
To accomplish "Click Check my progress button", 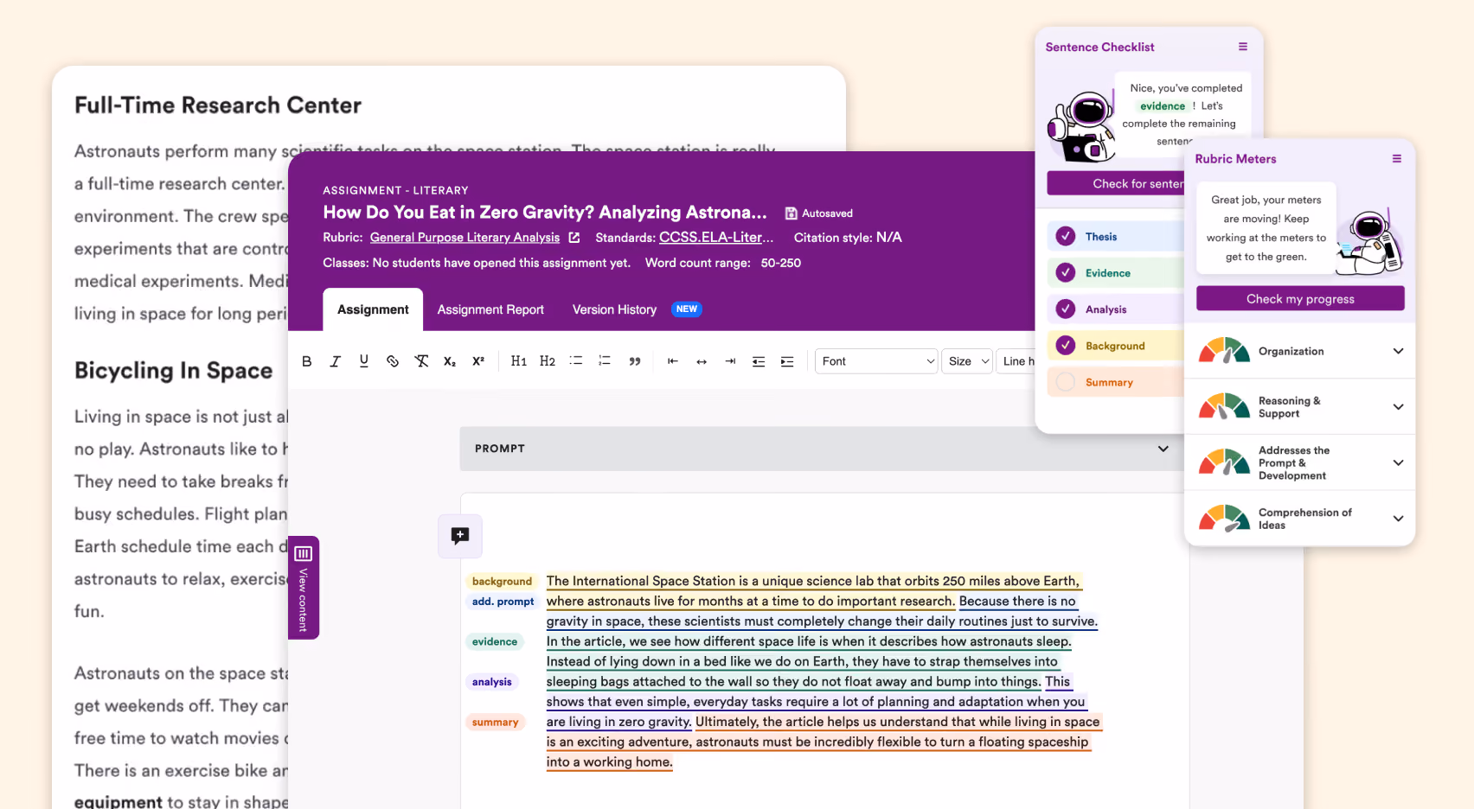I will (1300, 299).
